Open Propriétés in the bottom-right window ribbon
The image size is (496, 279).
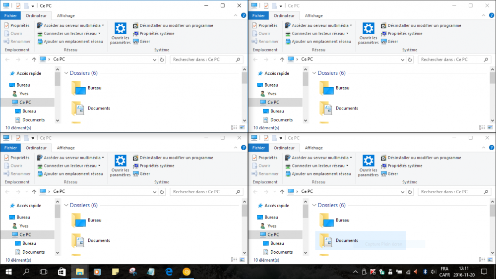point(265,158)
